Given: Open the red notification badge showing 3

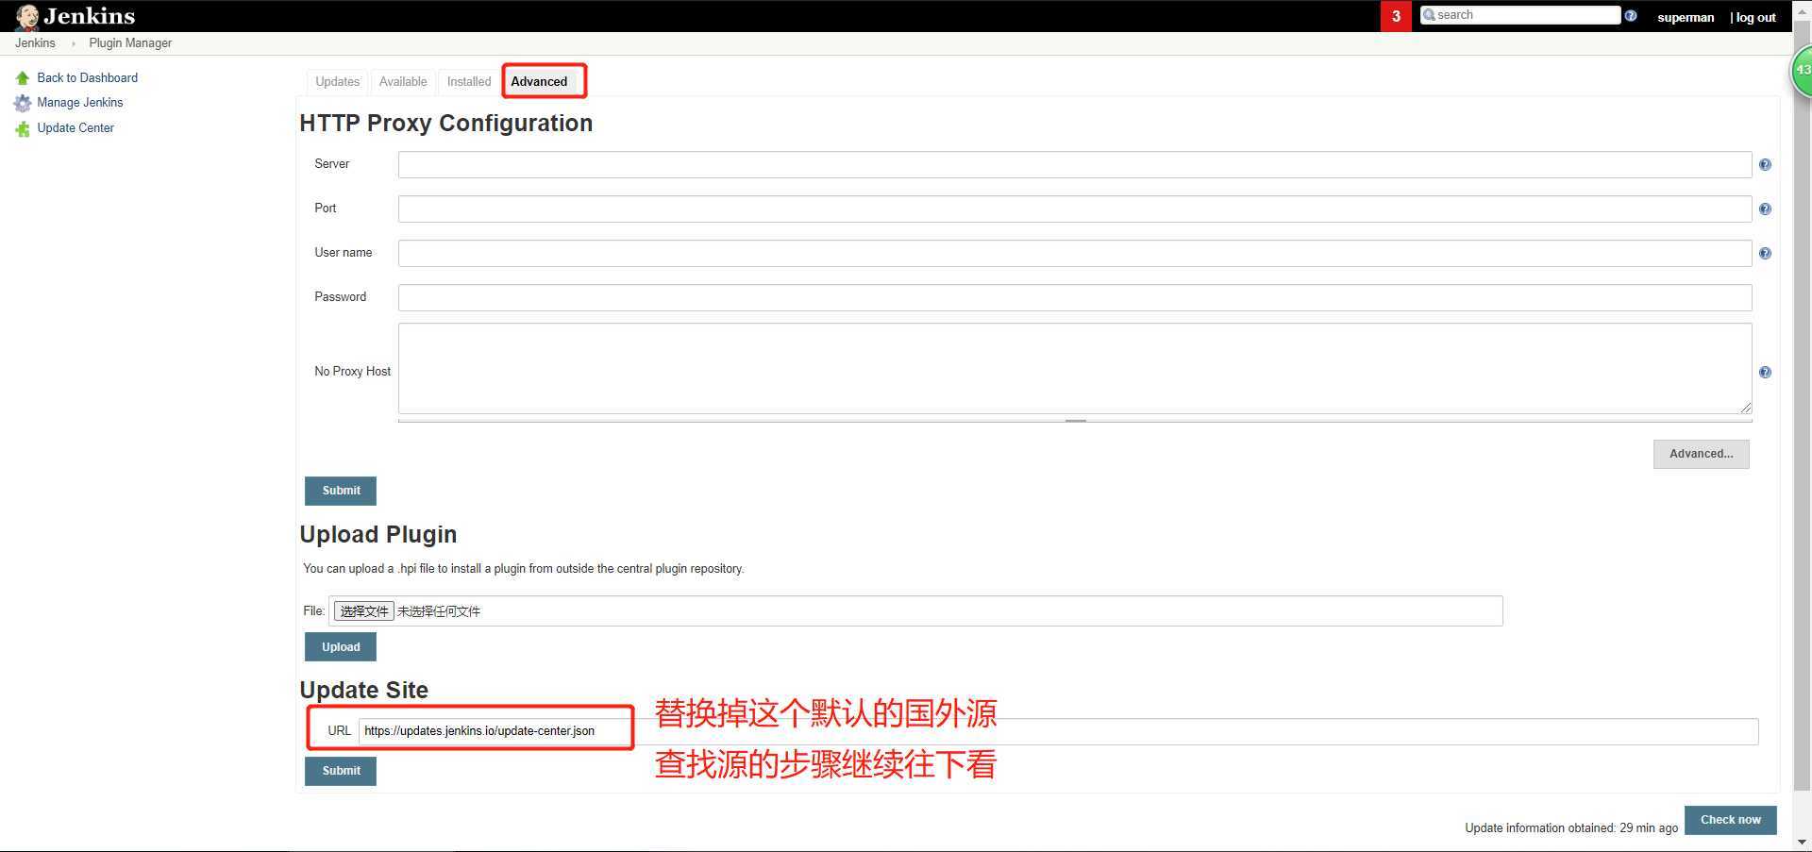Looking at the screenshot, I should click(1396, 16).
